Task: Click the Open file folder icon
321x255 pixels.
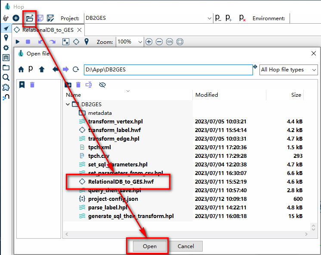Action: pos(30,18)
